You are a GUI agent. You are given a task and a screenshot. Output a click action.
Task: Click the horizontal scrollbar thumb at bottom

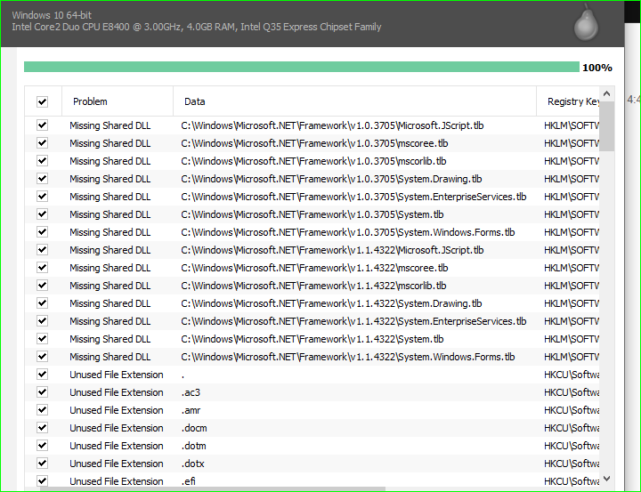[213, 489]
